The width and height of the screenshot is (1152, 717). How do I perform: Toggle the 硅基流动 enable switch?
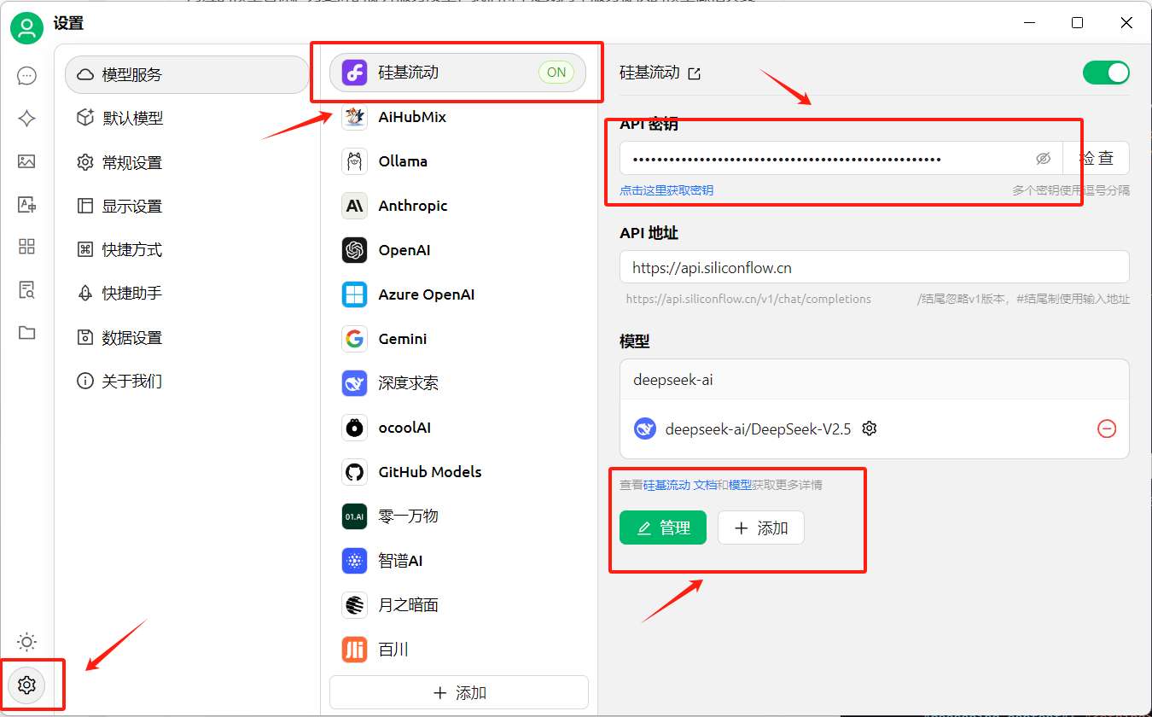[1106, 73]
